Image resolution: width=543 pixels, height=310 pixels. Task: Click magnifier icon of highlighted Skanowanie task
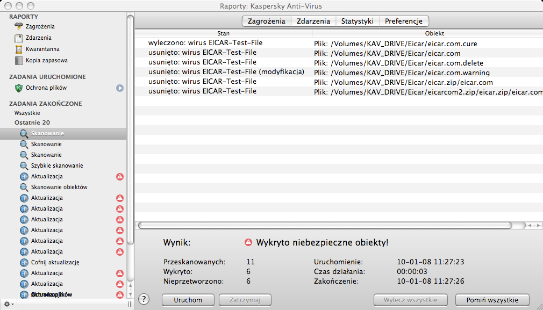point(24,134)
